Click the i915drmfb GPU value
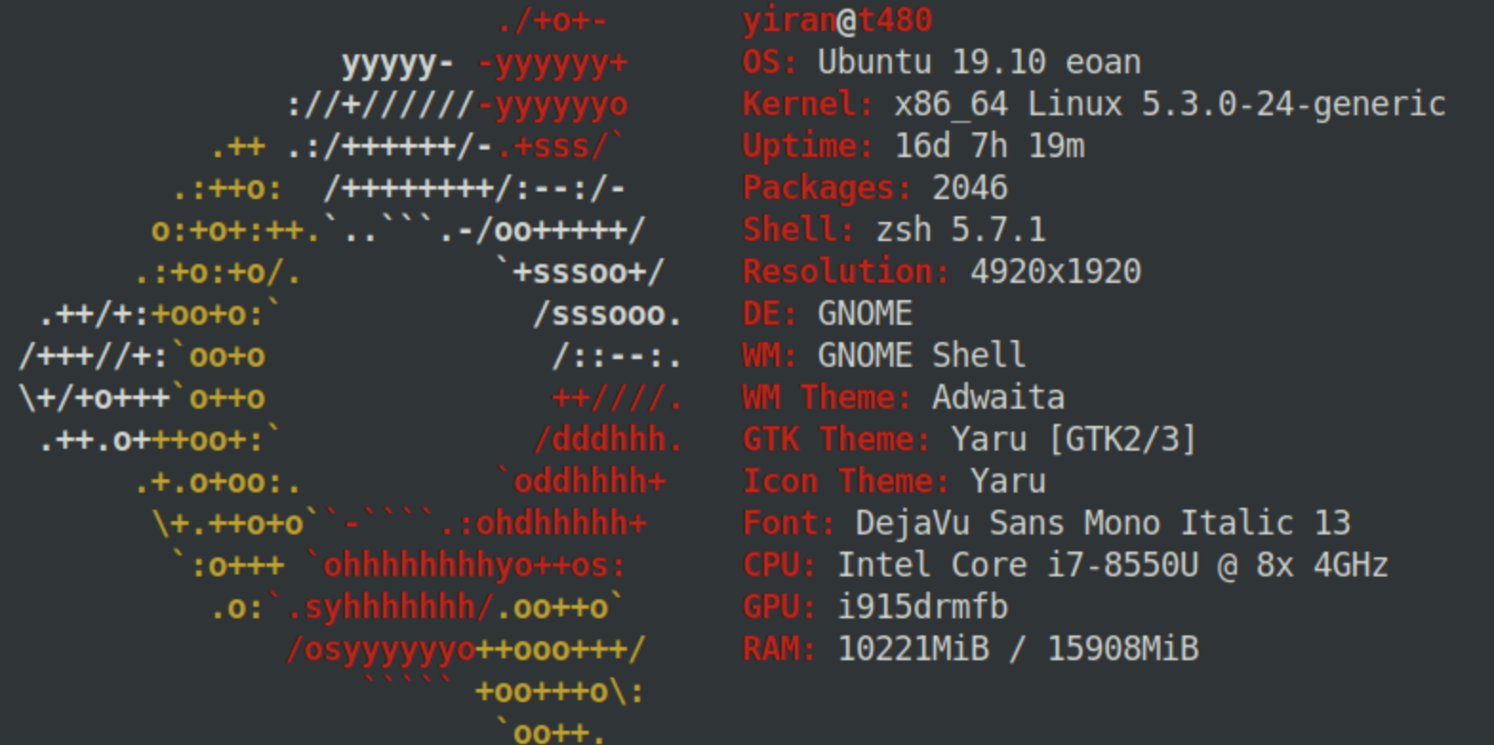 [x=921, y=607]
